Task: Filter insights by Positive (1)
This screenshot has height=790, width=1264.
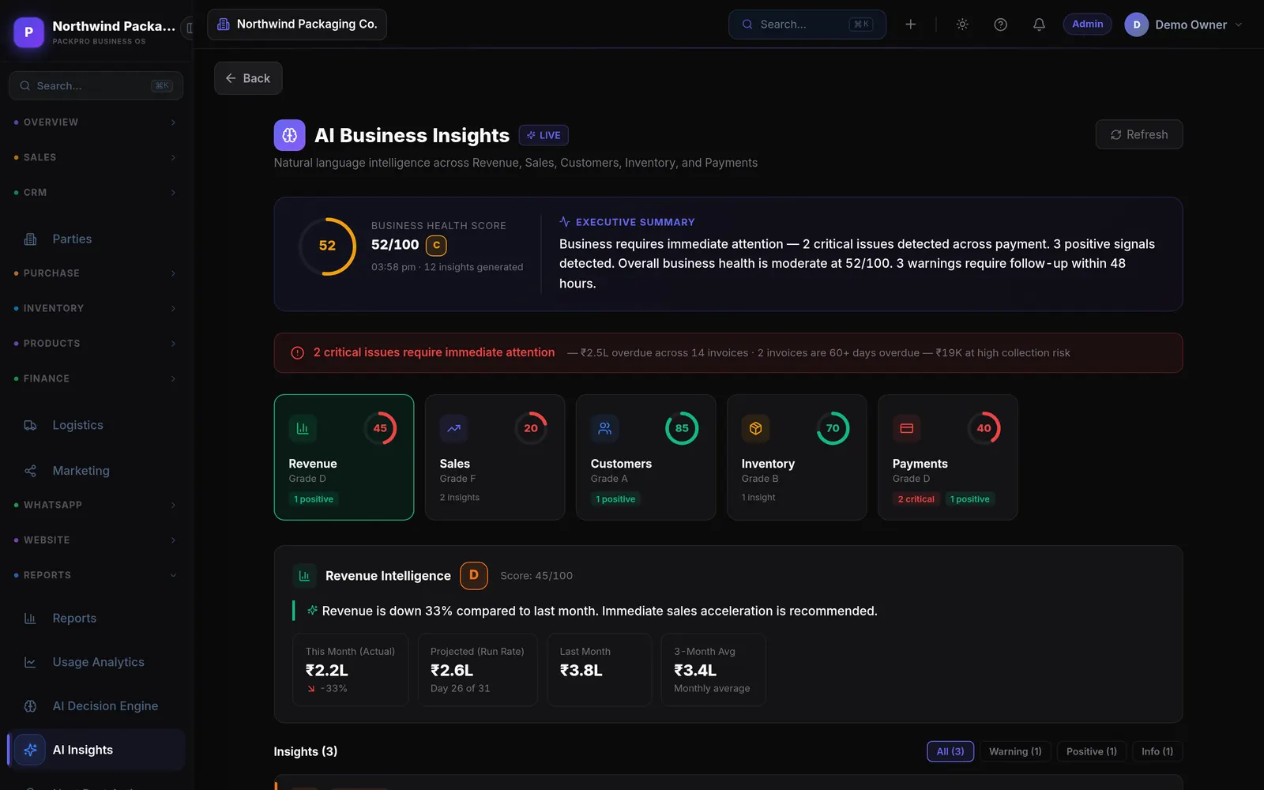Action: click(x=1091, y=751)
